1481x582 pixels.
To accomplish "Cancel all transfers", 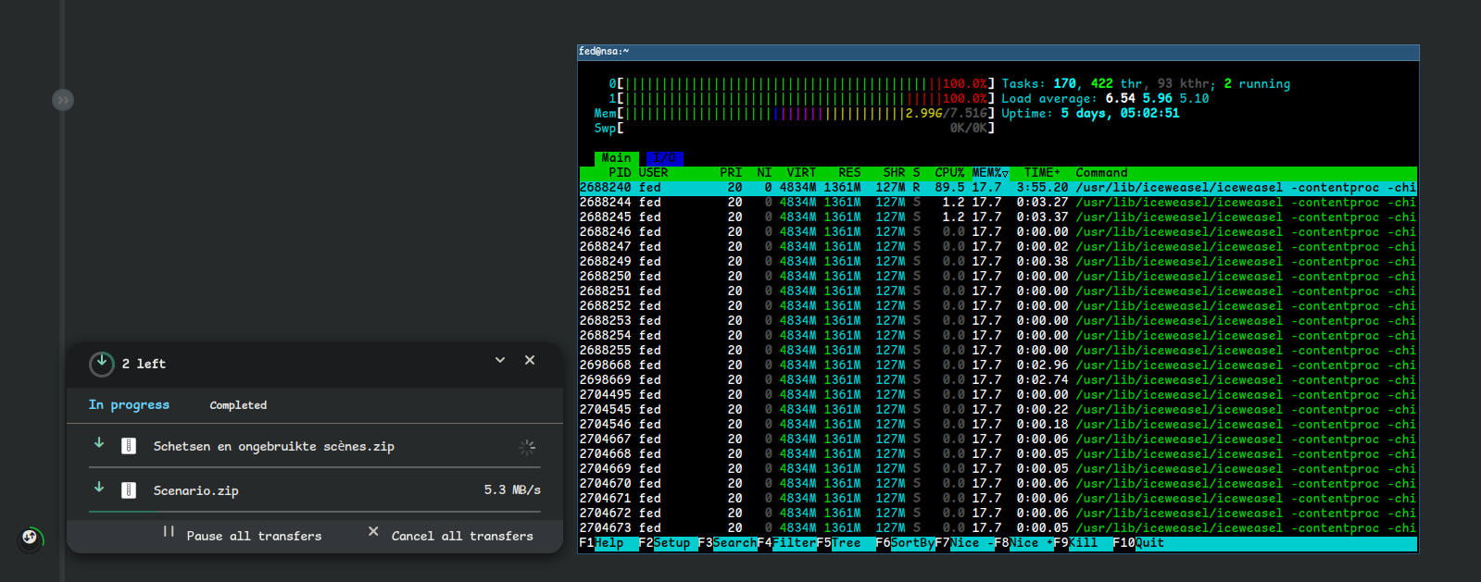I will (x=451, y=536).
